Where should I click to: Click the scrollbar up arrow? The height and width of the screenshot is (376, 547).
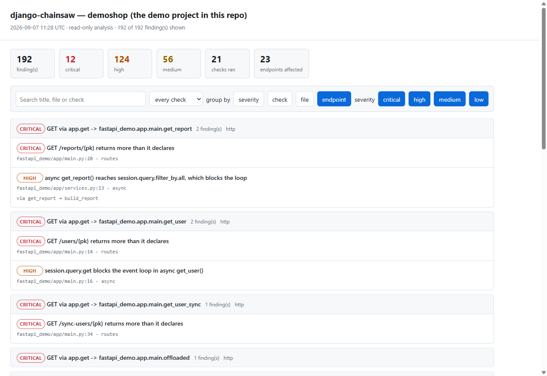(544, 3)
